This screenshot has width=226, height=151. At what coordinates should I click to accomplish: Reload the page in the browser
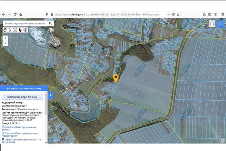pyautogui.click(x=15, y=14)
